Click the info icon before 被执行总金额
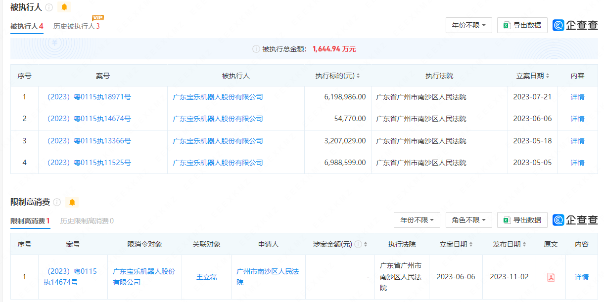The image size is (604, 302). point(256,49)
